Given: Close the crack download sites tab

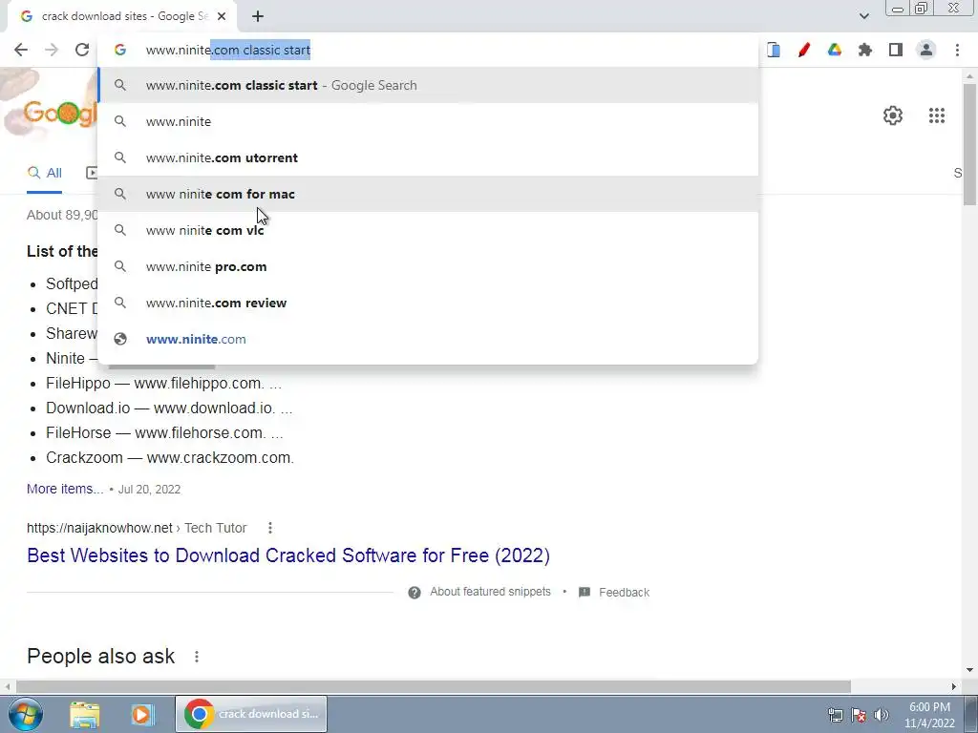Looking at the screenshot, I should pos(222,17).
